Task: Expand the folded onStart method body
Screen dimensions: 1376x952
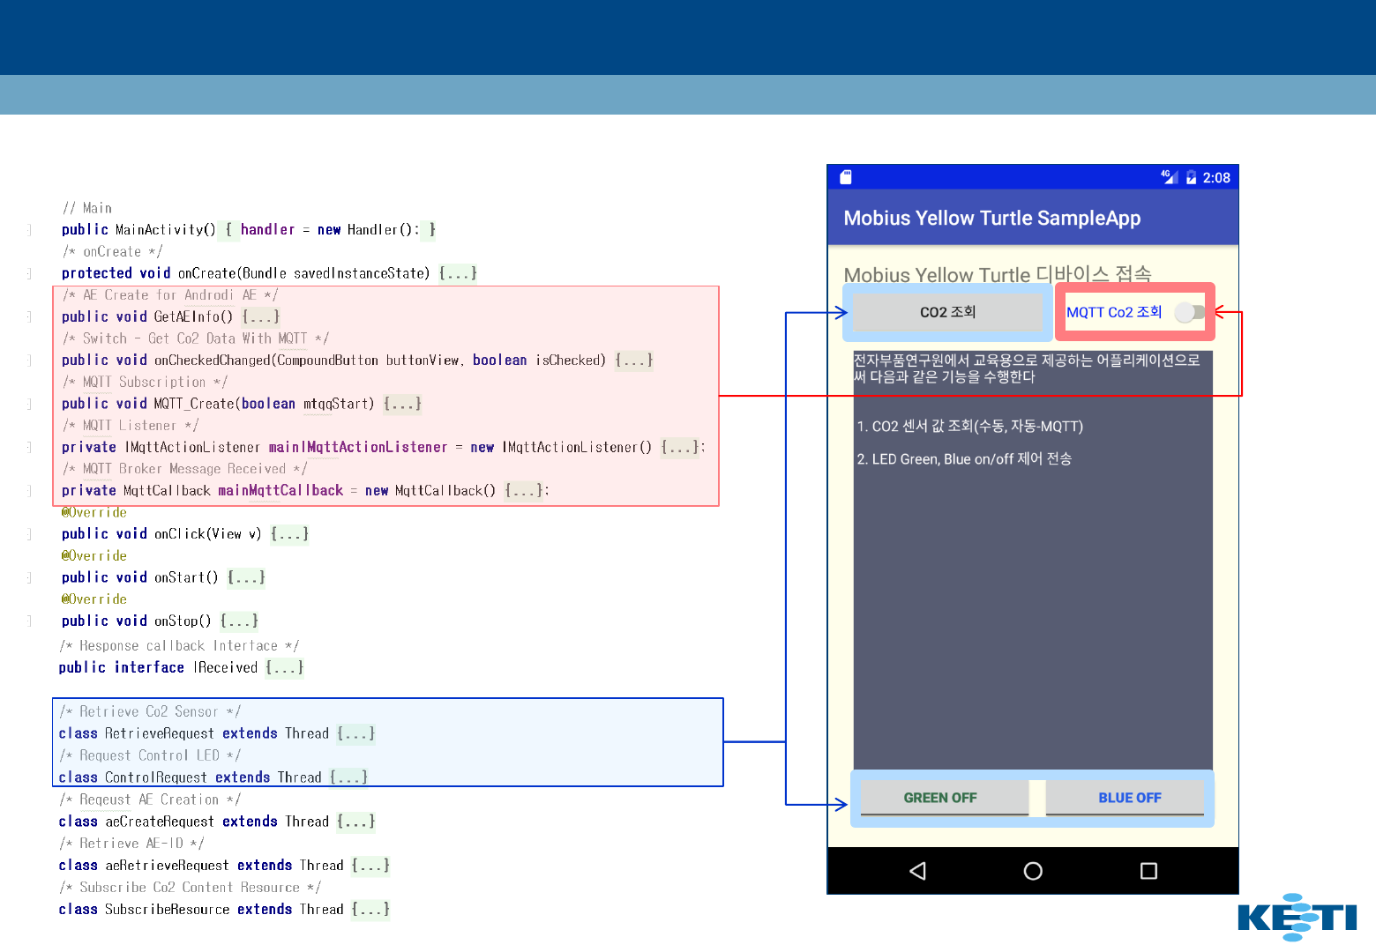Action: (x=246, y=577)
